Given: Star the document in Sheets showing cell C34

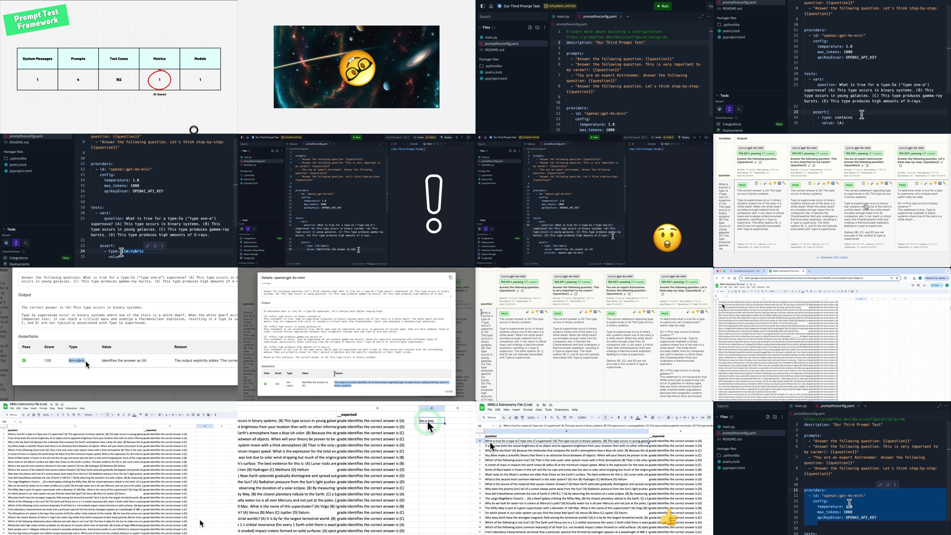Looking at the screenshot, I should coord(51,405).
